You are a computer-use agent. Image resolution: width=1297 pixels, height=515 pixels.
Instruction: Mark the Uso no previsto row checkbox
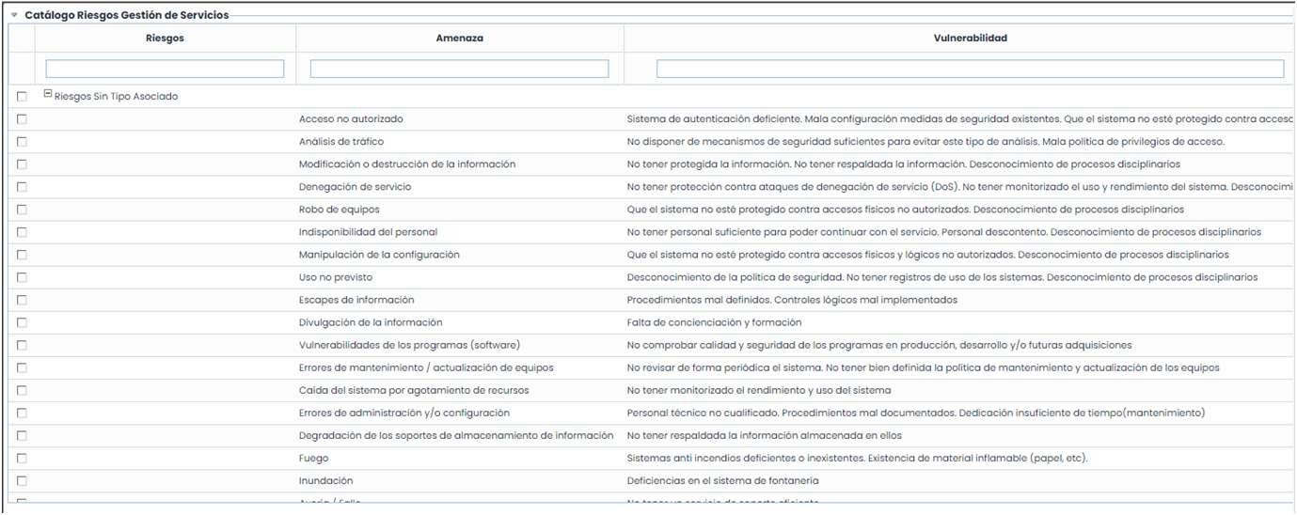point(22,277)
